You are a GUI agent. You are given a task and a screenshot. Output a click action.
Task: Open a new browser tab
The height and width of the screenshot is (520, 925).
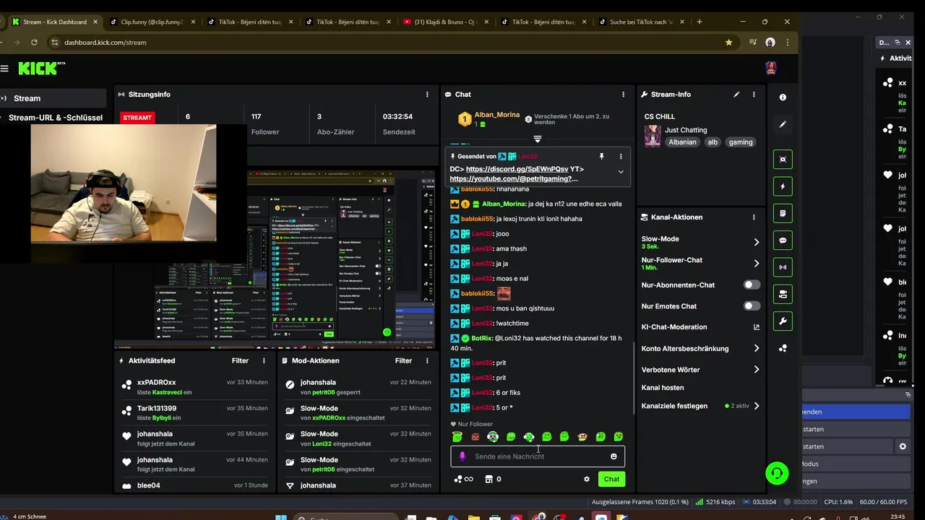[700, 22]
